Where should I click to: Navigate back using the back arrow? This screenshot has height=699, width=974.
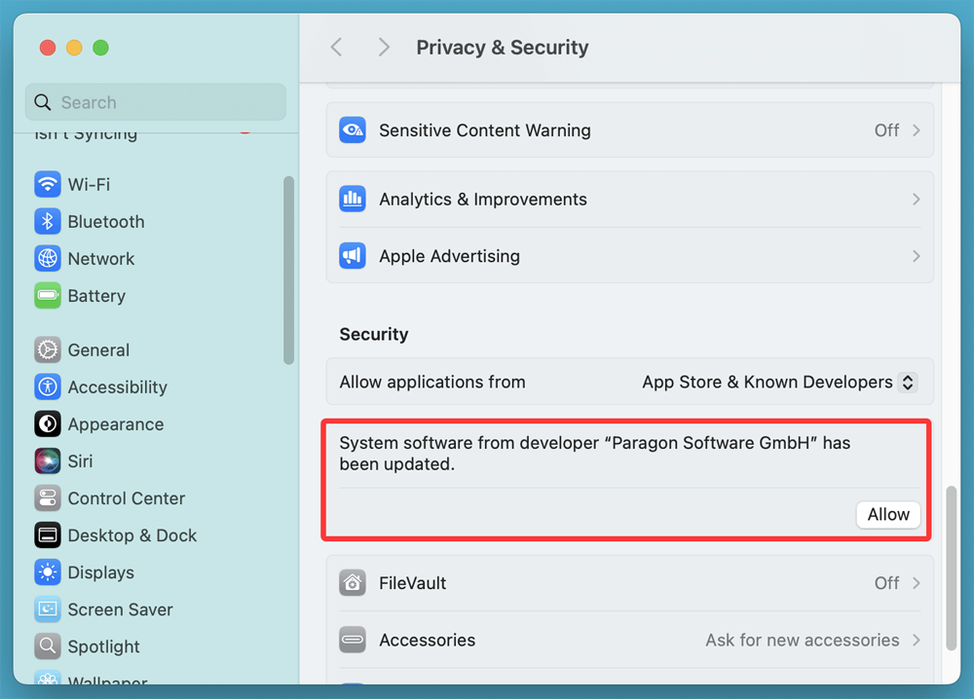point(336,47)
